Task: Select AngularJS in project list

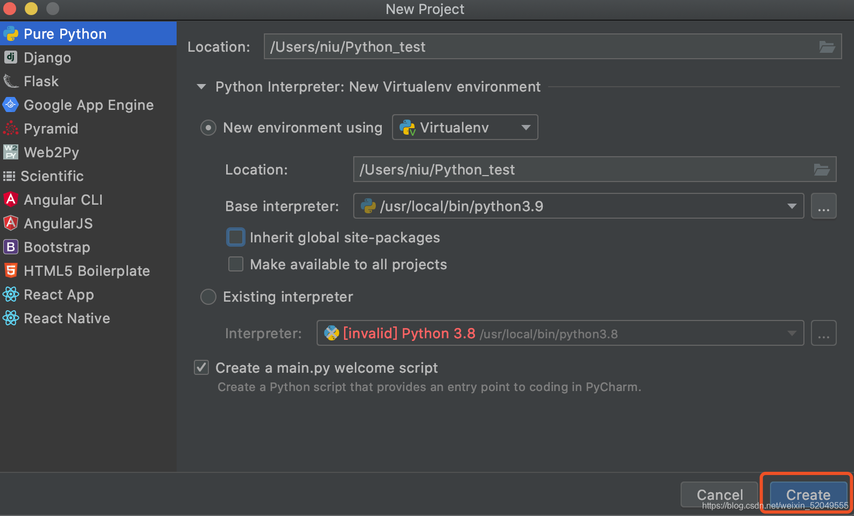Action: pos(88,223)
